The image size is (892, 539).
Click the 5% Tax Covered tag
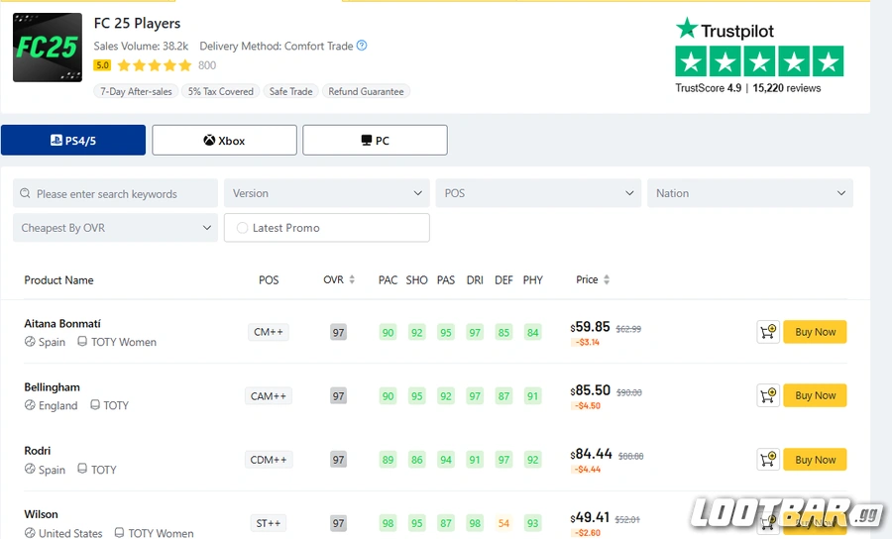pos(221,91)
